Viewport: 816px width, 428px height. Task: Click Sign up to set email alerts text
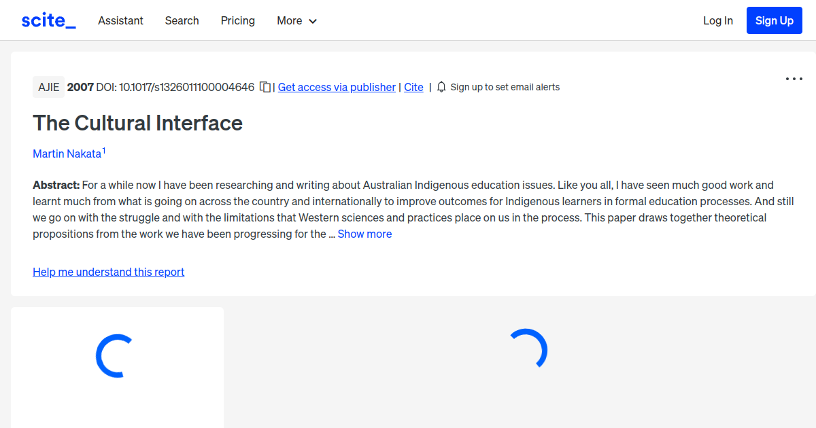(x=505, y=87)
